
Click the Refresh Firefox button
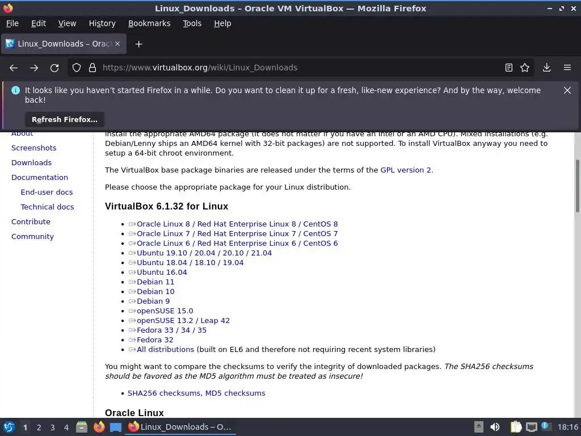click(x=65, y=119)
